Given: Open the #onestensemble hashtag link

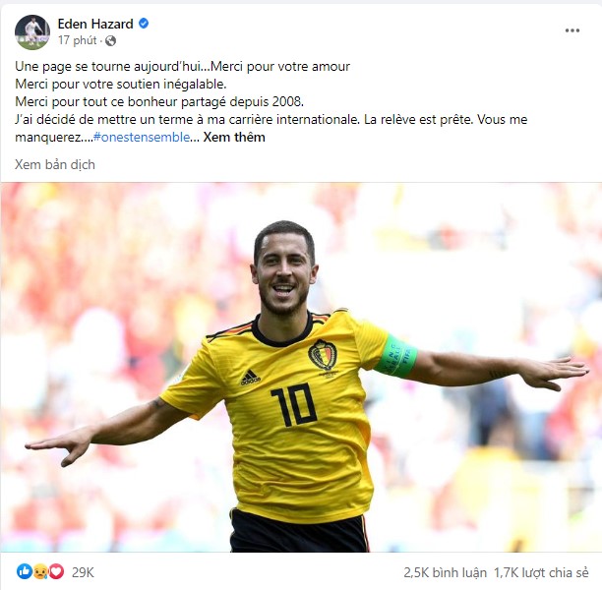Looking at the screenshot, I should (142, 137).
